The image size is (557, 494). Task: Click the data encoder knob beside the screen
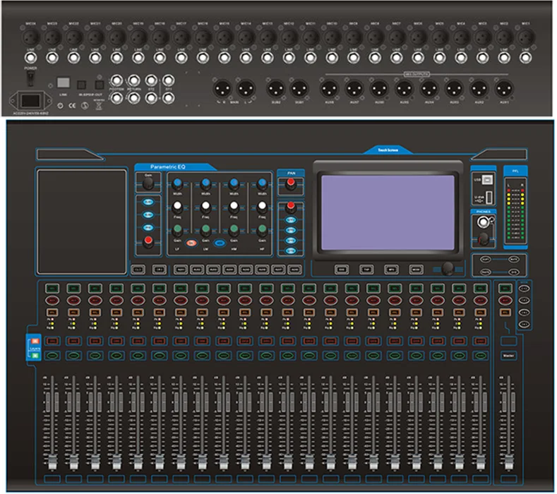click(x=446, y=268)
